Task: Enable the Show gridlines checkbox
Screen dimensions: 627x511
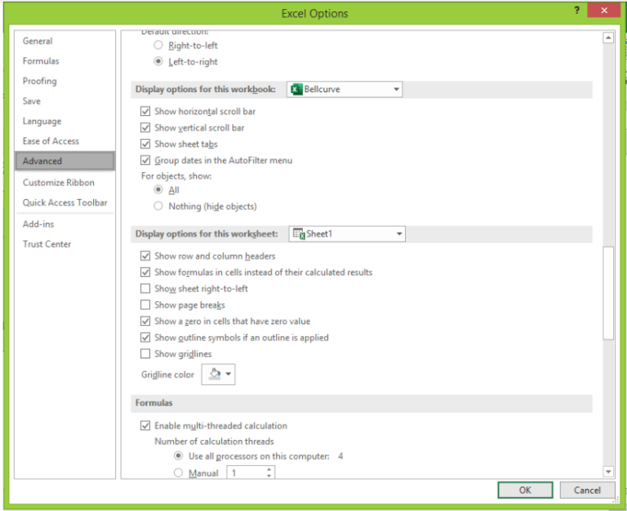Action: [x=145, y=353]
